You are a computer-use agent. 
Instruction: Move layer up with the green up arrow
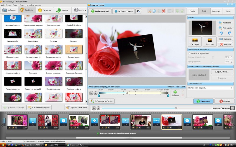tap(182, 11)
